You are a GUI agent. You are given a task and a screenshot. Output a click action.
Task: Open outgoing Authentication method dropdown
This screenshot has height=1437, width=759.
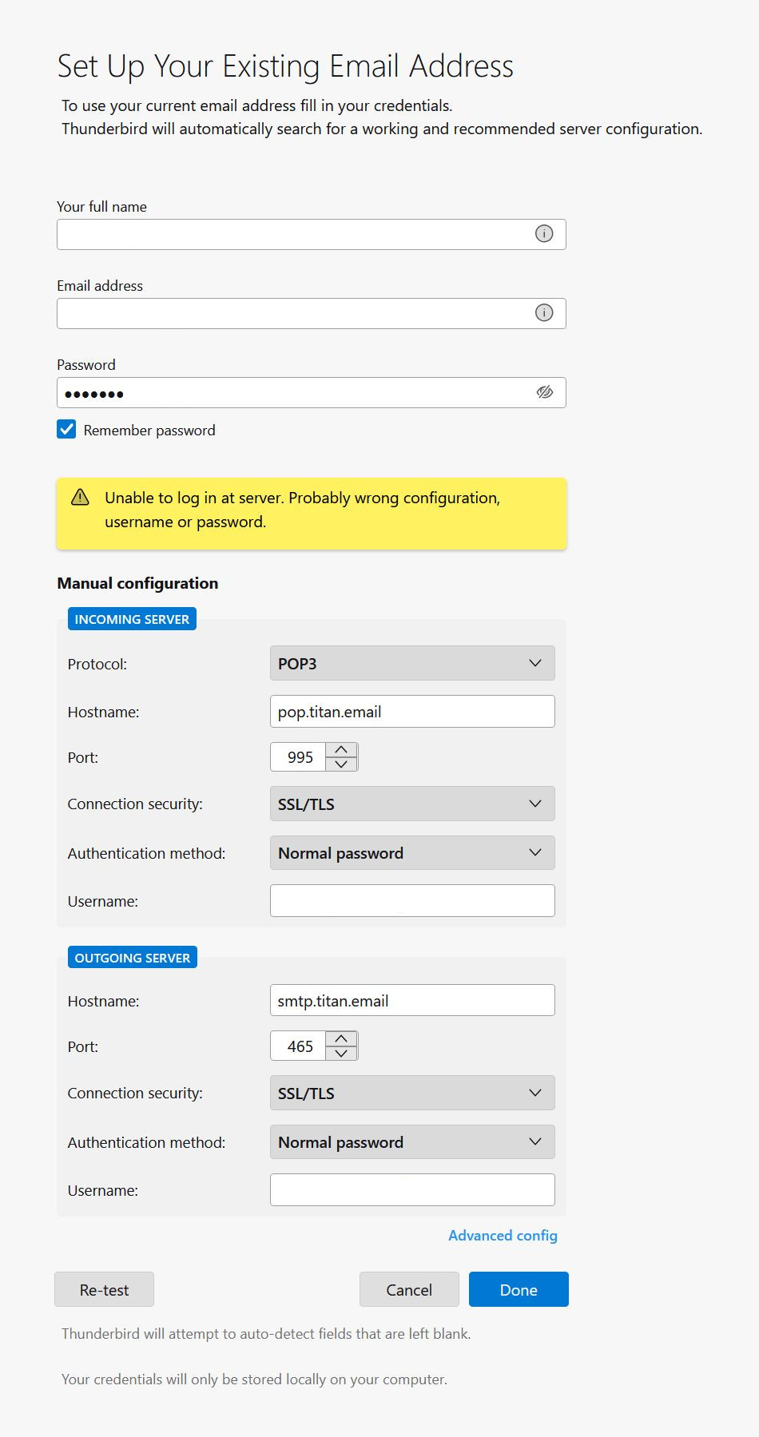411,1142
